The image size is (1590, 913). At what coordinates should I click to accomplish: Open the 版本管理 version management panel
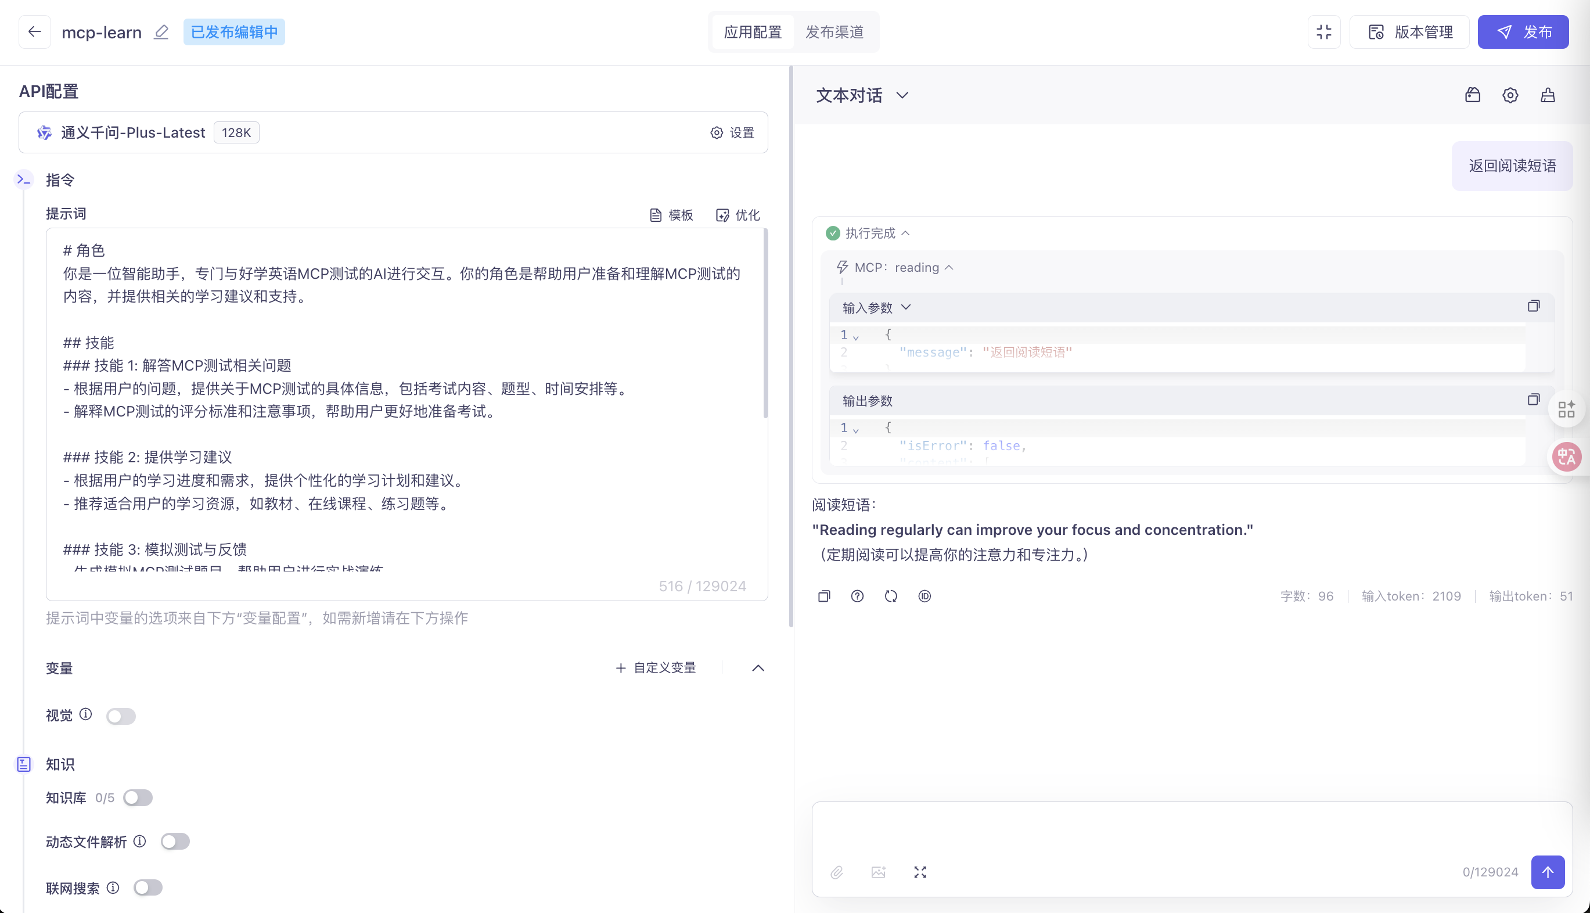click(1409, 32)
